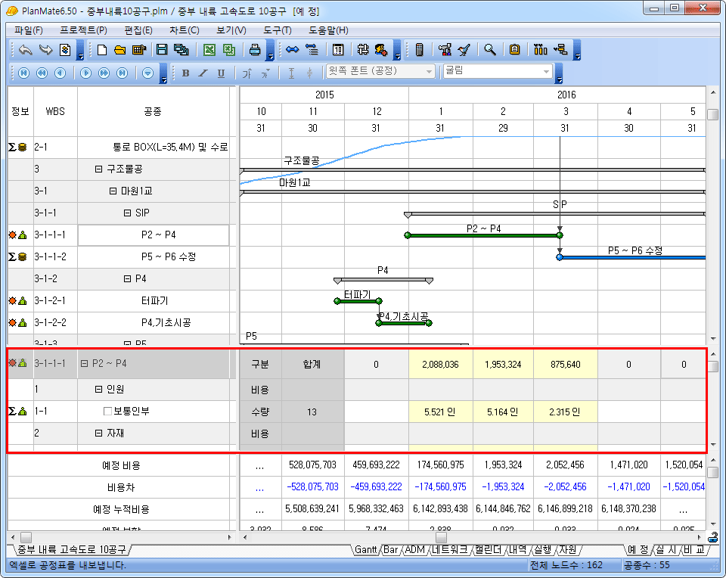The height and width of the screenshot is (578, 726).
Task: Open the 프로젝트(P) menu
Action: pos(83,30)
